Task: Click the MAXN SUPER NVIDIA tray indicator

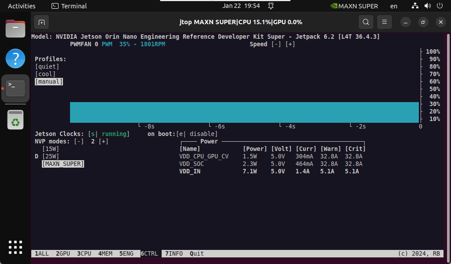Action: (354, 6)
